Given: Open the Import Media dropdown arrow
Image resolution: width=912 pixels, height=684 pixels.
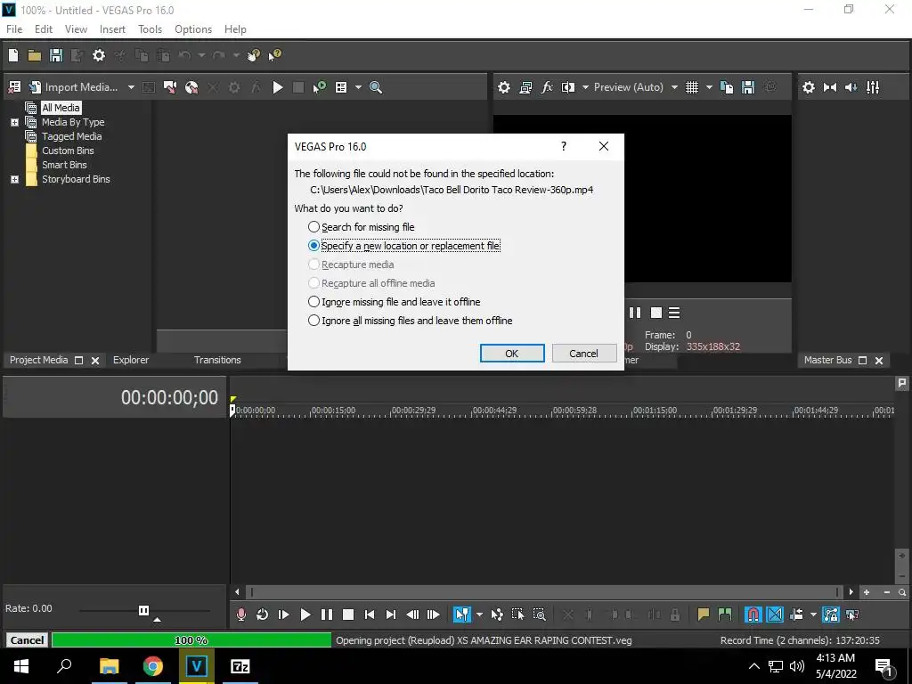Looking at the screenshot, I should 131,87.
